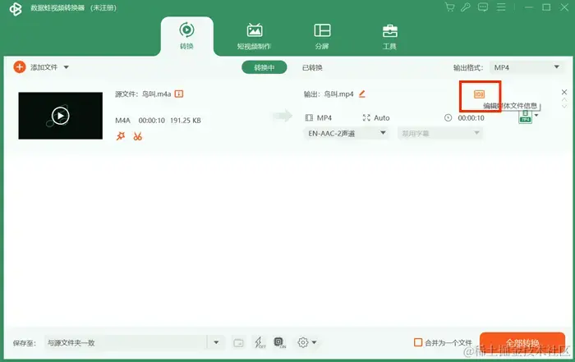Move item up with small up arrow
This screenshot has width=575, height=362.
click(564, 99)
